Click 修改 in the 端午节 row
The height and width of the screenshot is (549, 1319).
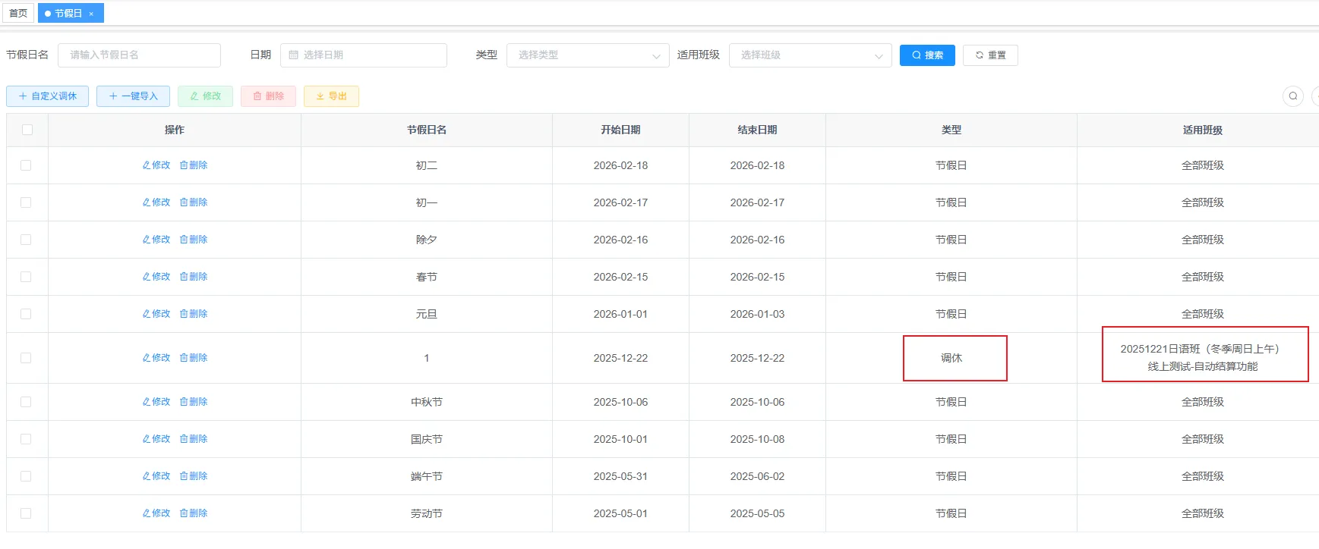(156, 476)
